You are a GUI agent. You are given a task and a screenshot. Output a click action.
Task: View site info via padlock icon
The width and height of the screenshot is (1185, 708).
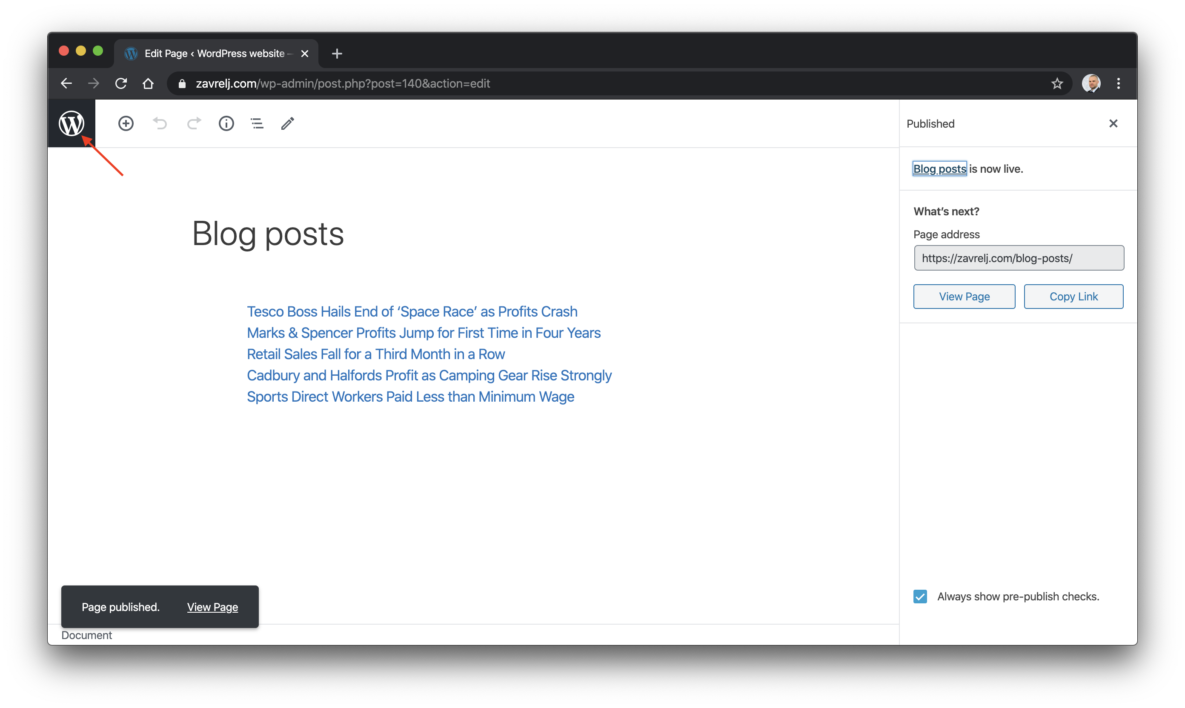point(182,84)
